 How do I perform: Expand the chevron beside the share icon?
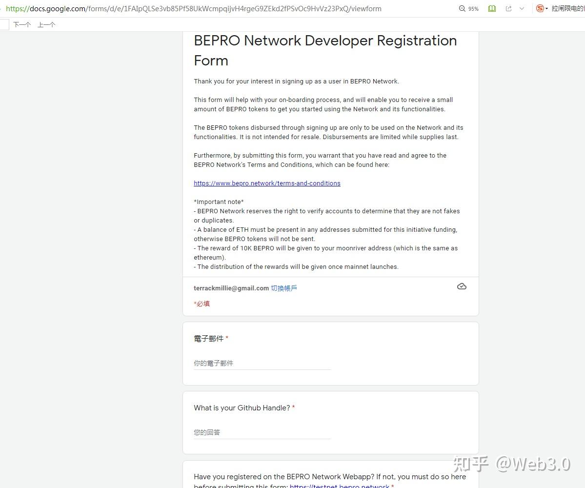(522, 8)
